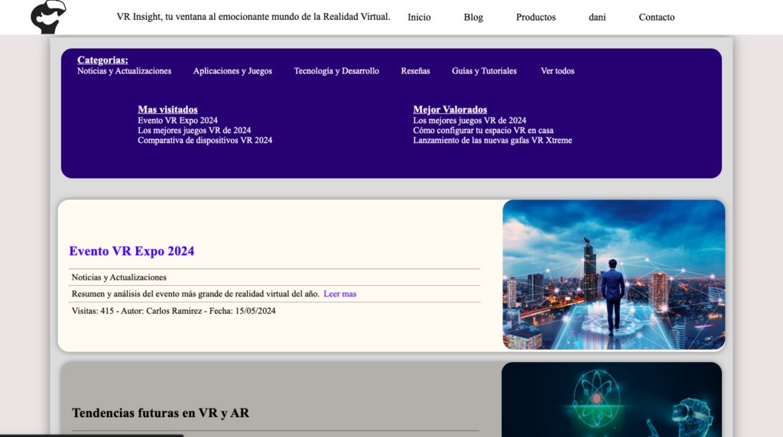Open the Reseñas category

[415, 71]
